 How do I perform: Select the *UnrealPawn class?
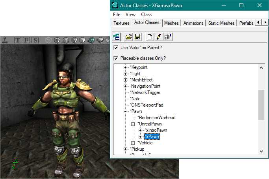click(x=150, y=124)
